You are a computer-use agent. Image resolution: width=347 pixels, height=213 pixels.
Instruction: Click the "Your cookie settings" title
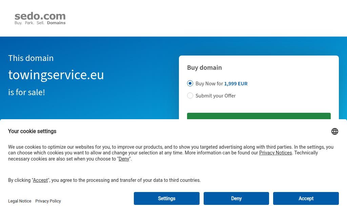point(32,131)
